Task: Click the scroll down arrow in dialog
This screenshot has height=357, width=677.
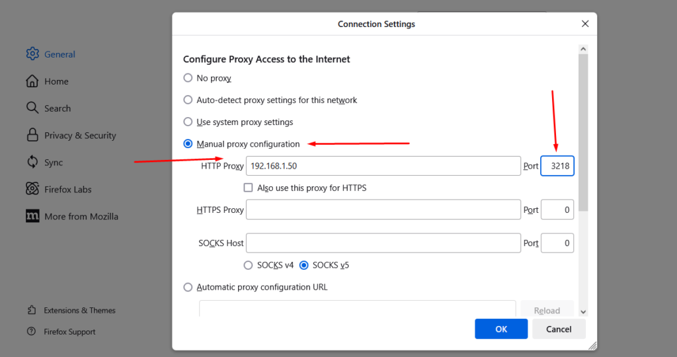Action: pos(583,311)
